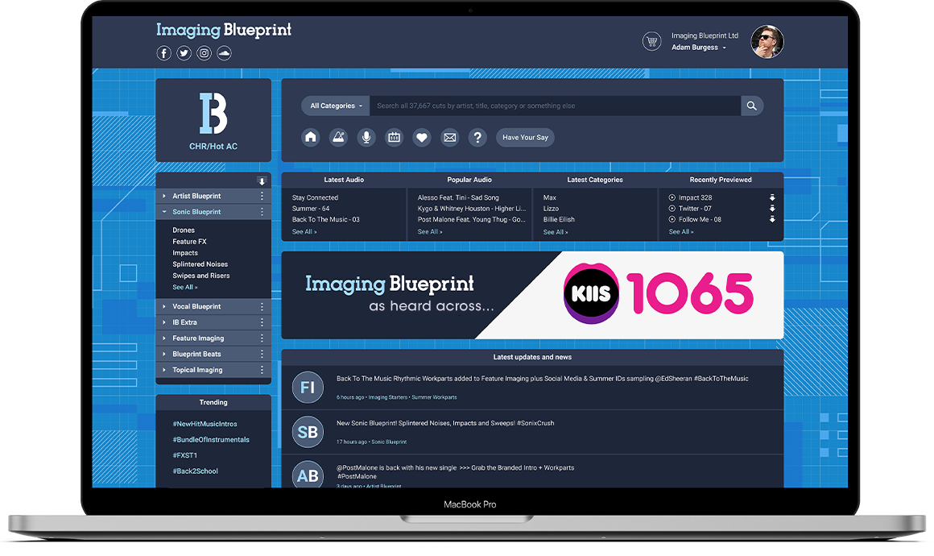Click See All under Latest Categories

tap(556, 232)
